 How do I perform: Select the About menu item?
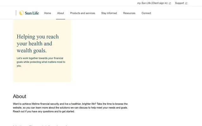(61, 13)
